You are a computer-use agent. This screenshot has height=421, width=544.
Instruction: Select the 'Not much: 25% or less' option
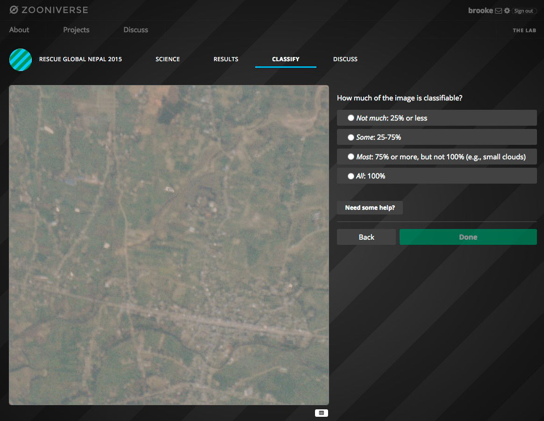pos(351,118)
